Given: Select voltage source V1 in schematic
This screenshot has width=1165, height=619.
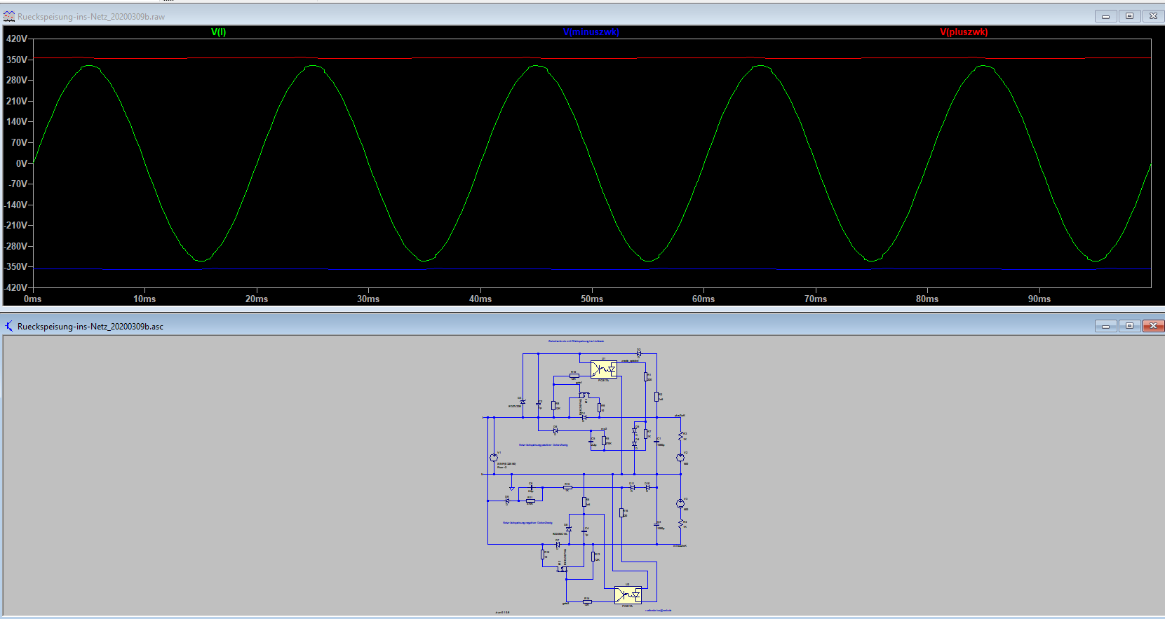Looking at the screenshot, I should coord(494,458).
